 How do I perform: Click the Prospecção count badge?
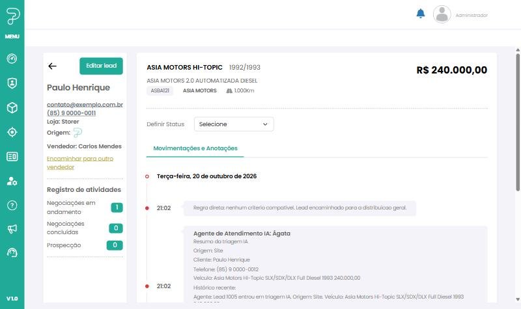pos(115,245)
